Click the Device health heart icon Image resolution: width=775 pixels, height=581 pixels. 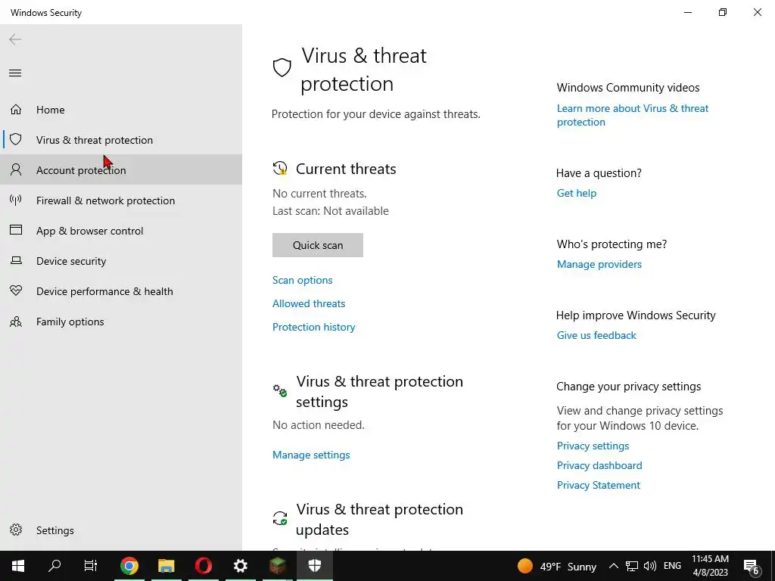16,290
